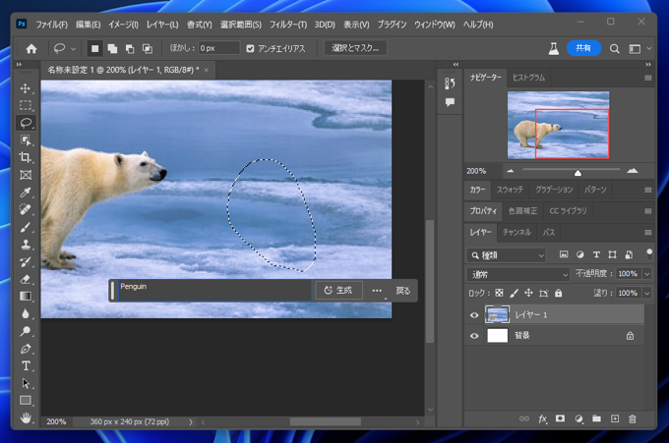This screenshot has height=443, width=669.
Task: Toggle visibility of the 背景 layer
Action: [x=474, y=336]
